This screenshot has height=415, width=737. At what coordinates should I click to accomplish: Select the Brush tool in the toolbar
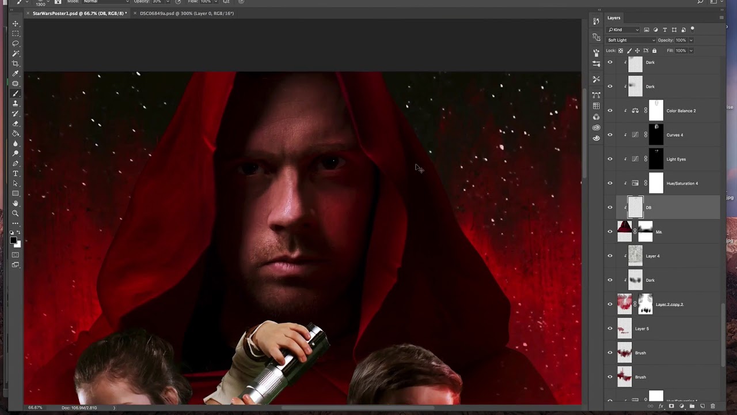(16, 93)
